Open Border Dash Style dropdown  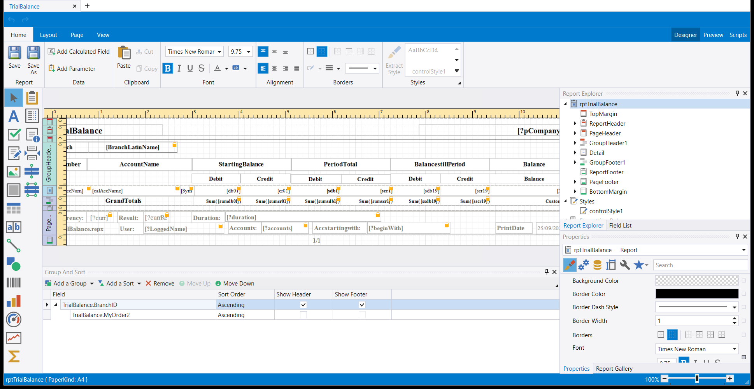[734, 307]
